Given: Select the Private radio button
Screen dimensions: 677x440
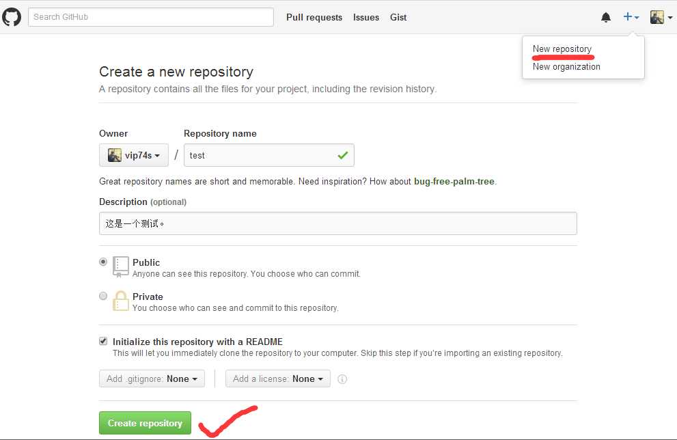Looking at the screenshot, I should coord(103,296).
